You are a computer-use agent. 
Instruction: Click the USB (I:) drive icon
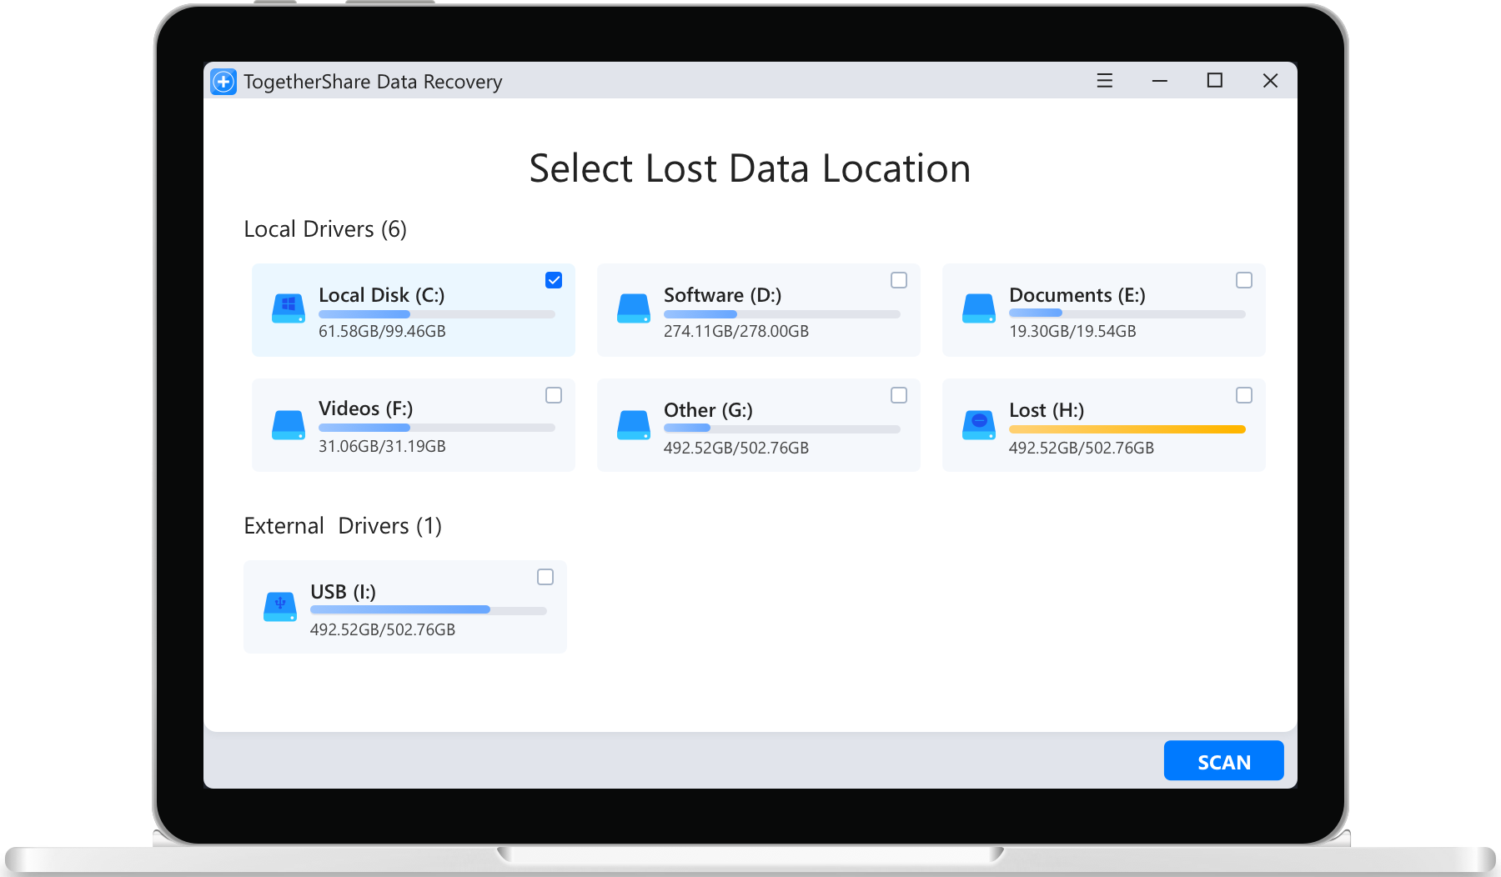tap(280, 607)
